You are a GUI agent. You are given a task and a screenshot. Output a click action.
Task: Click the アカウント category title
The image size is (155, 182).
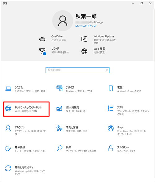point(20,127)
